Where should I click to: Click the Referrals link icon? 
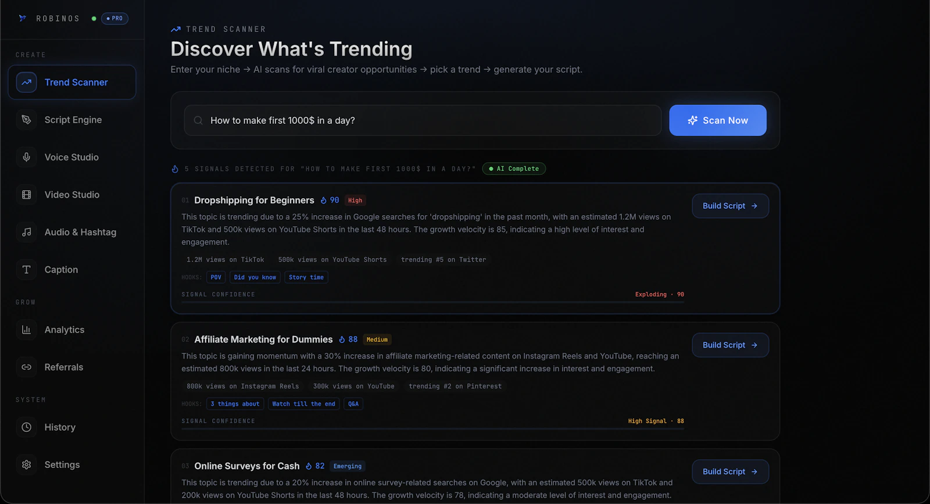tap(27, 367)
